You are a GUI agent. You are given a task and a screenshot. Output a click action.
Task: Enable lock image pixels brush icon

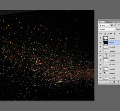(x=108, y=34)
